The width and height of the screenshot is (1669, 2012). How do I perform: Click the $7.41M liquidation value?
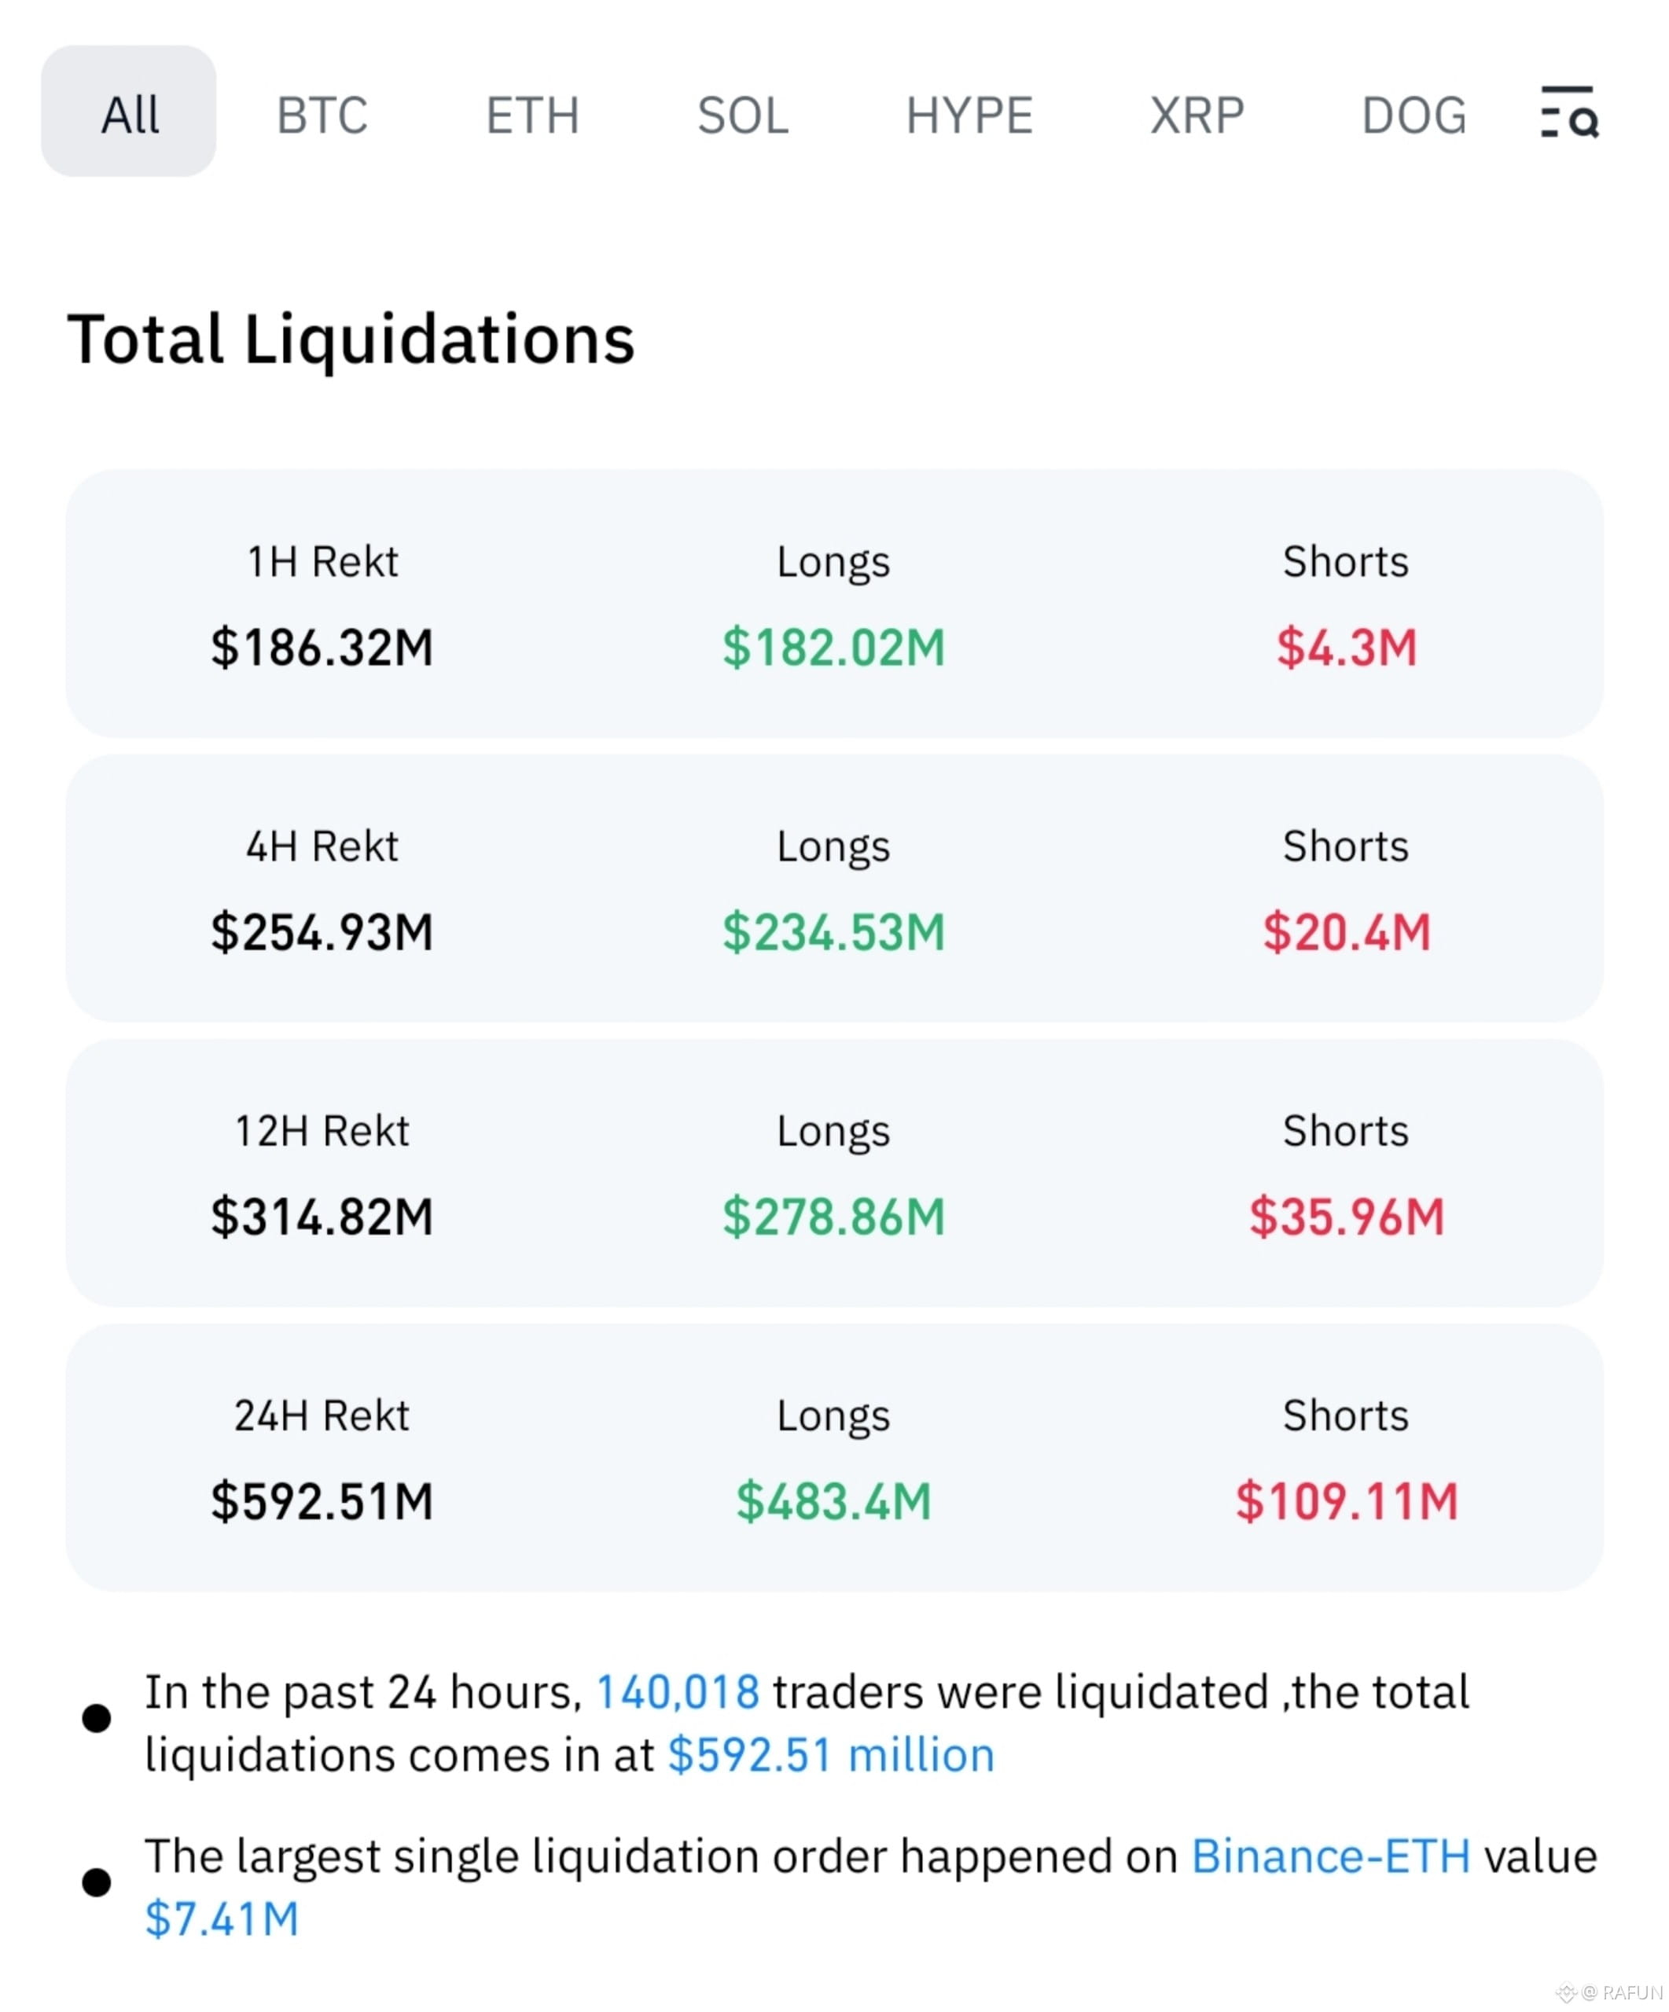pos(222,1919)
